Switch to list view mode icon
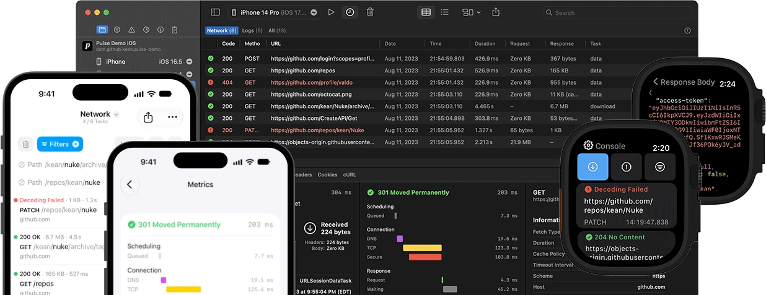Screen dimensions: 766x295 pos(444,12)
